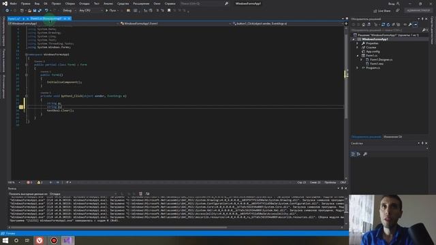The image size is (436, 245).
Task: Open the Файл menu
Action: pos(14,3)
